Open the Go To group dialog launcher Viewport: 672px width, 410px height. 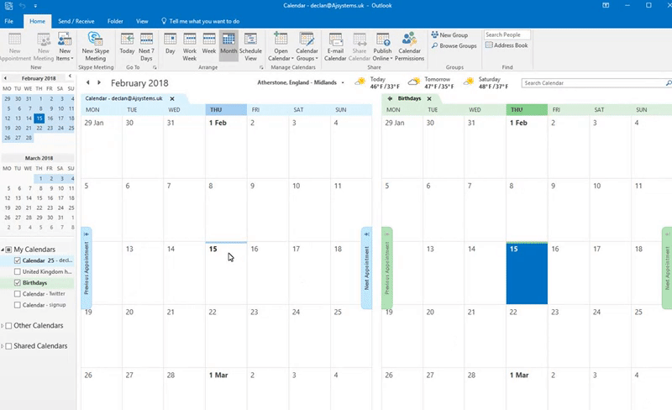click(155, 68)
